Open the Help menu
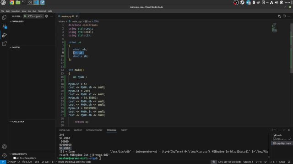The height and width of the screenshot is (164, 293). tap(50, 11)
